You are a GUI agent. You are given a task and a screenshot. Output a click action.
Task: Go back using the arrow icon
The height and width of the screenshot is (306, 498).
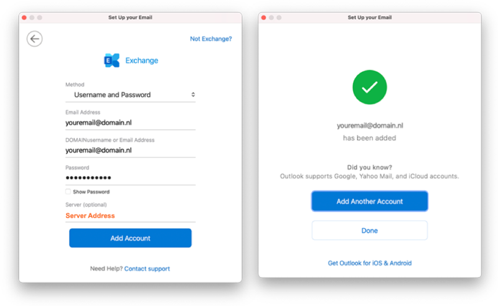(x=35, y=39)
